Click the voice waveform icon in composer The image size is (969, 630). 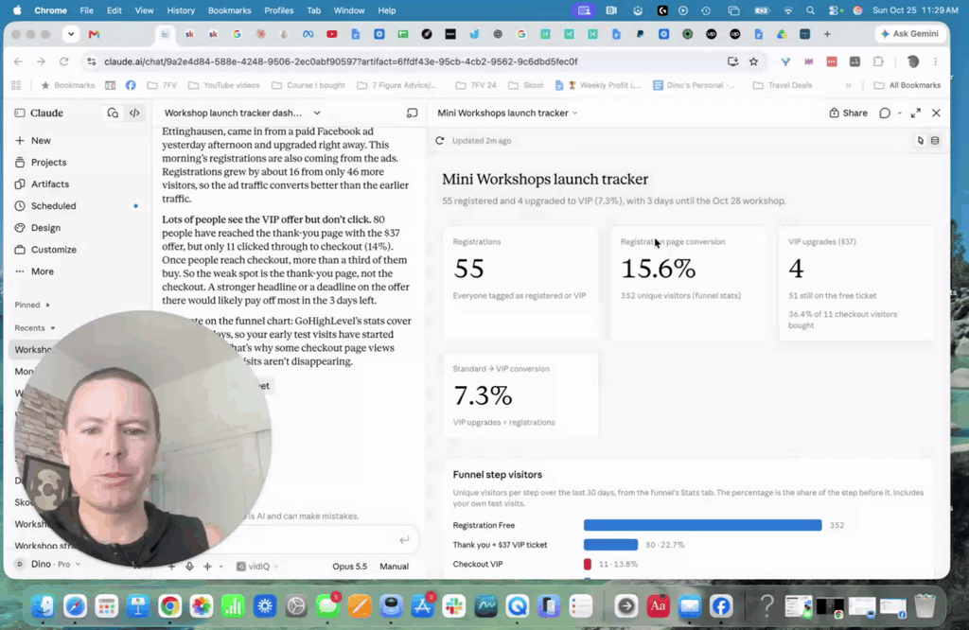pos(207,567)
